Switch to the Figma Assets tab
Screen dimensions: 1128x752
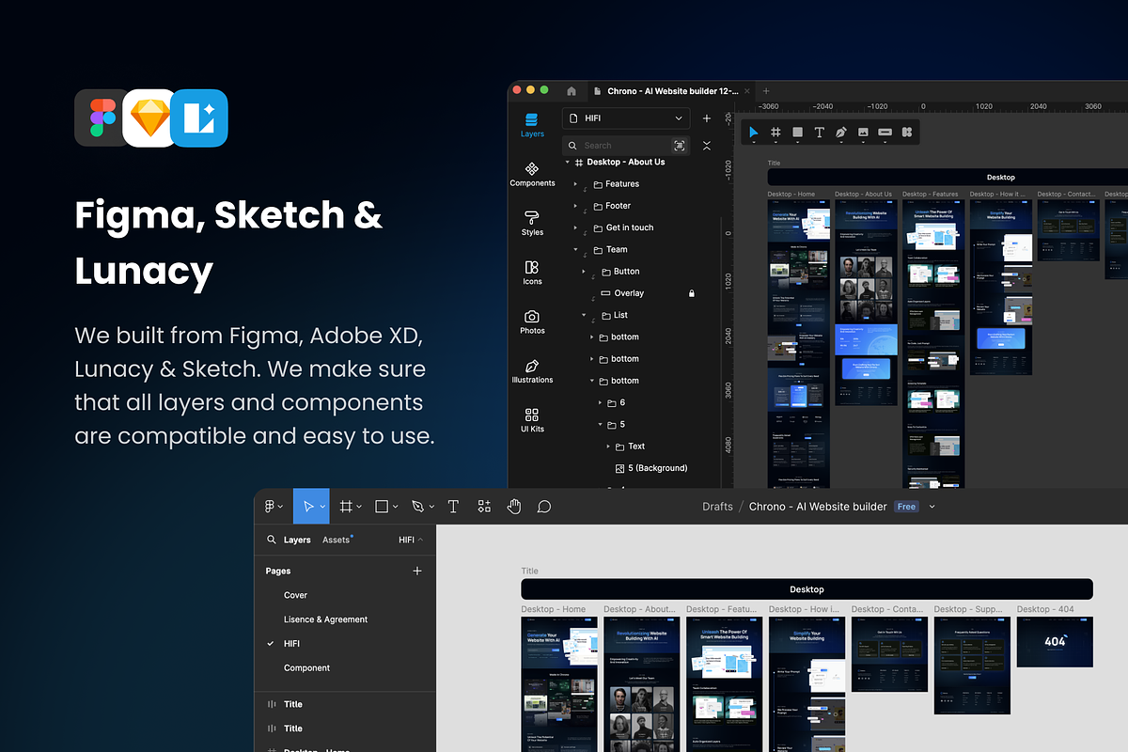click(337, 540)
